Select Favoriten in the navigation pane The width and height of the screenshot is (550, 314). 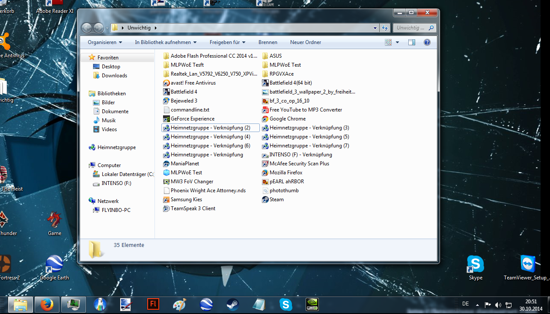(107, 58)
